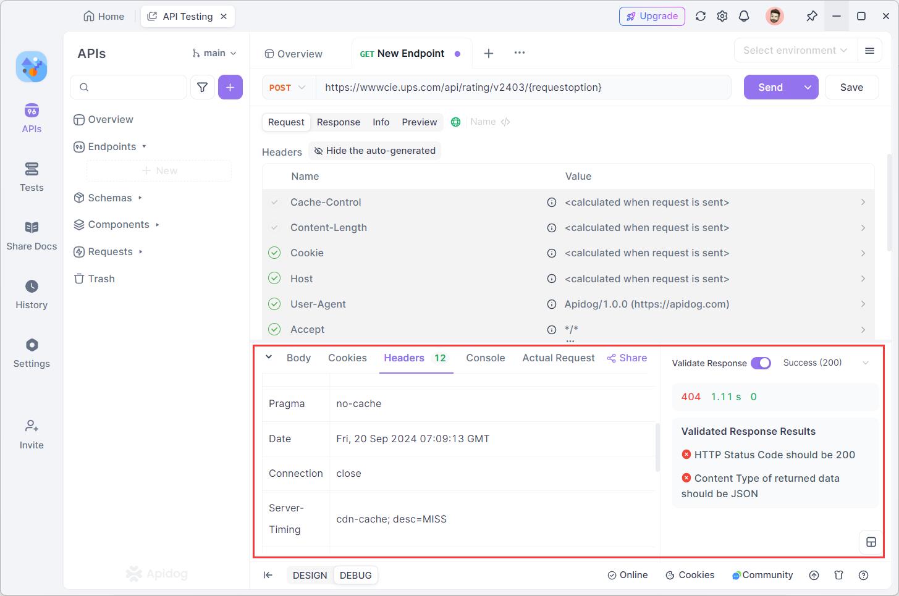Image resolution: width=899 pixels, height=596 pixels.
Task: Collapse the sidebar with arrow icon
Action: point(268,575)
